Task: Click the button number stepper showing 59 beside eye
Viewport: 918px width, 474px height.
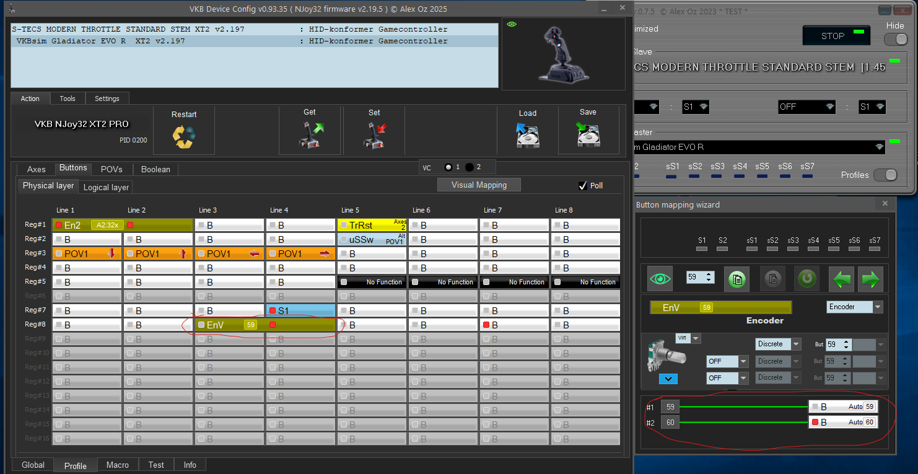Action: (701, 278)
